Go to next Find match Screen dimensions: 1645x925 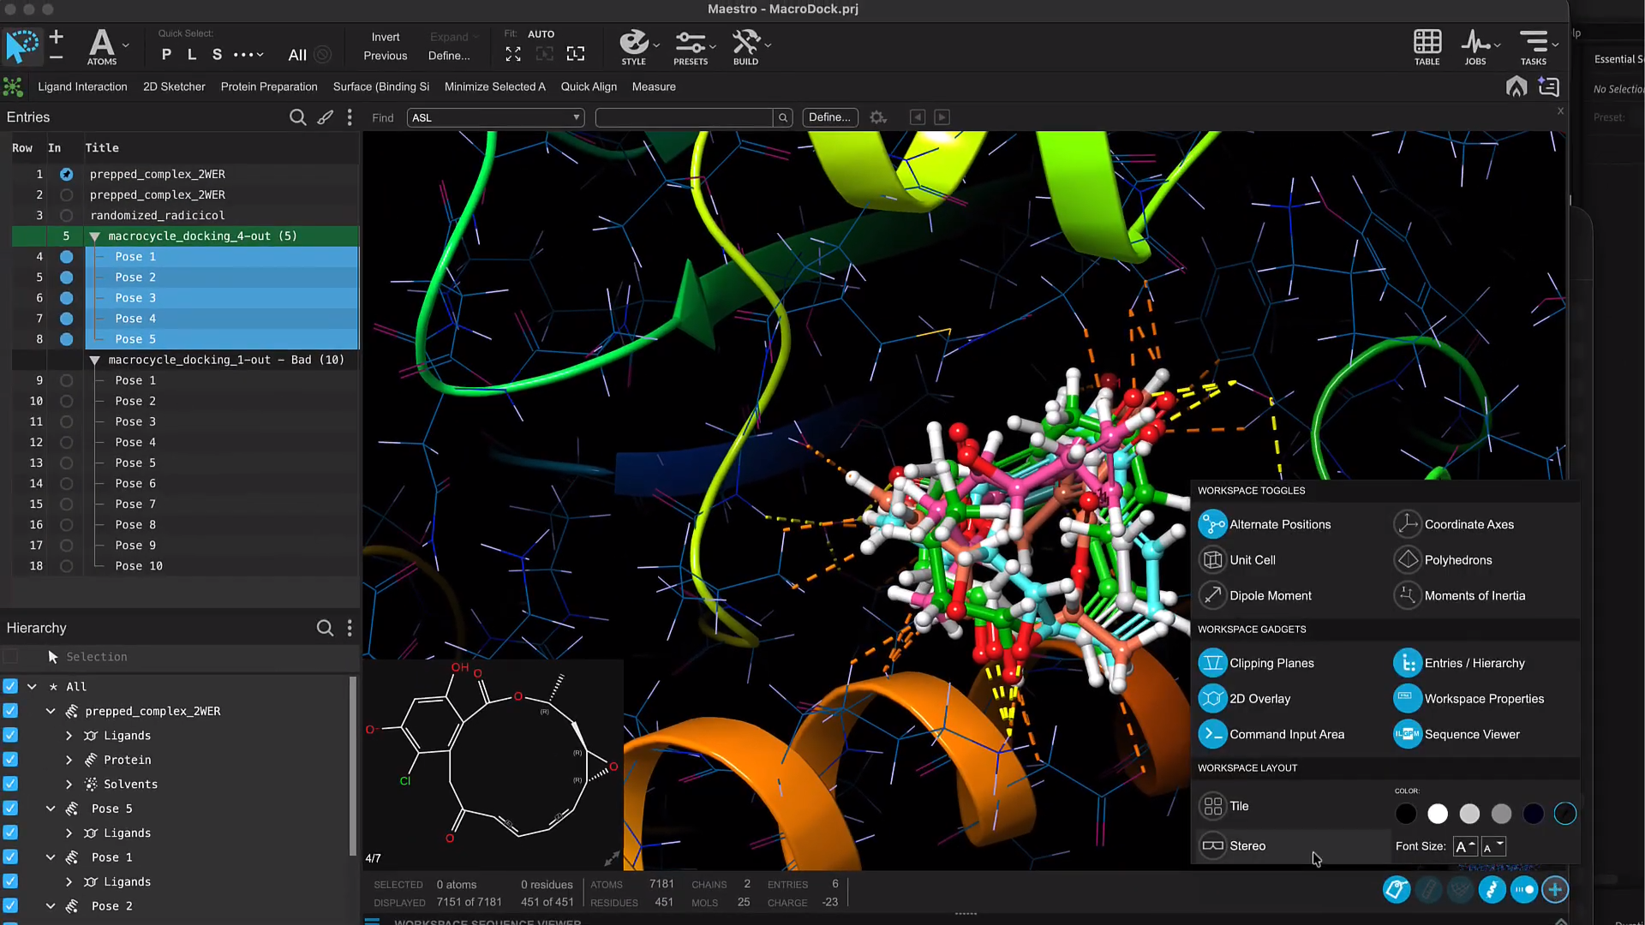pos(942,117)
